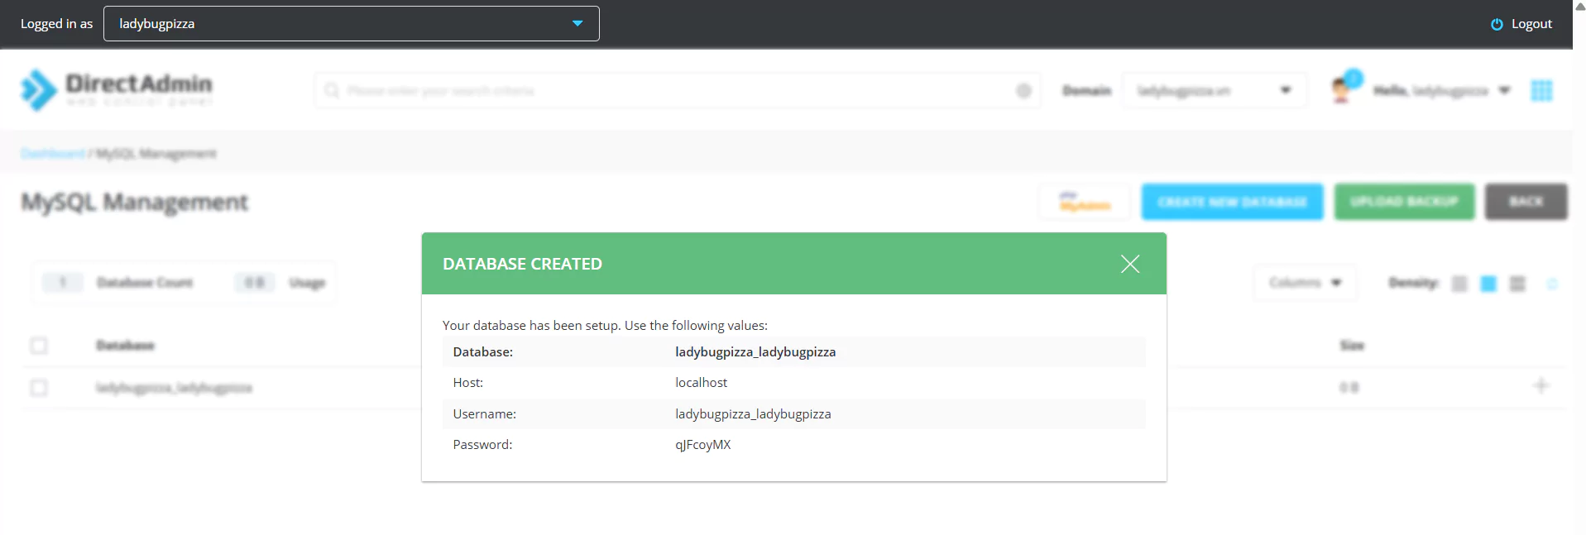
Task: Click the password value qJFcoyMX
Action: 703,445
